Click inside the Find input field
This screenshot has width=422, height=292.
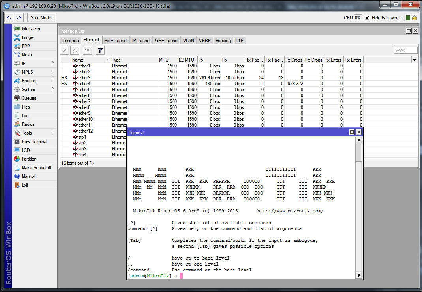[405, 50]
